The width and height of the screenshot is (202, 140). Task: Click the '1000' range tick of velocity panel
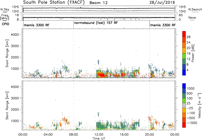point(15,121)
